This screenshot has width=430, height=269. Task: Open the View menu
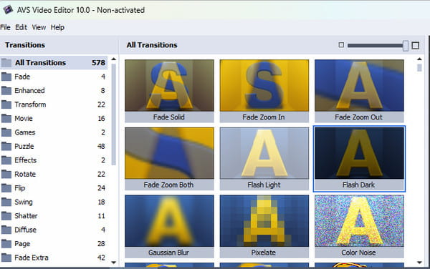(39, 27)
